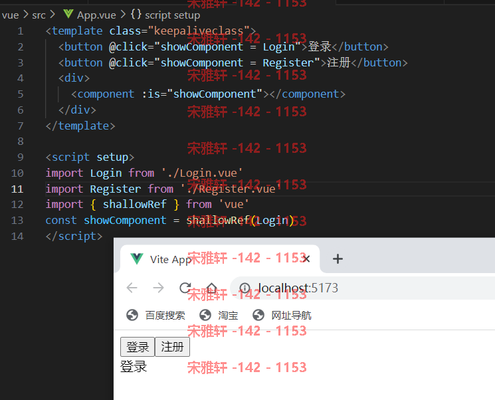Click the browser home icon
The width and height of the screenshot is (495, 400).
click(211, 288)
